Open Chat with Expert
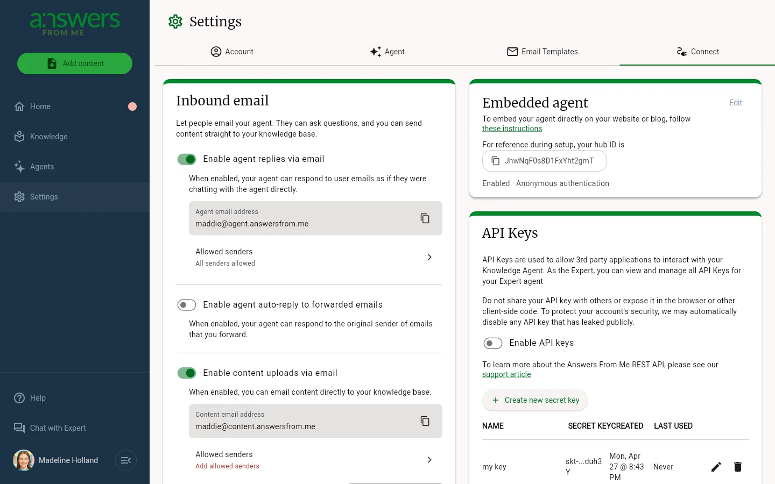Screen dimensions: 775x484 [75, 428]
